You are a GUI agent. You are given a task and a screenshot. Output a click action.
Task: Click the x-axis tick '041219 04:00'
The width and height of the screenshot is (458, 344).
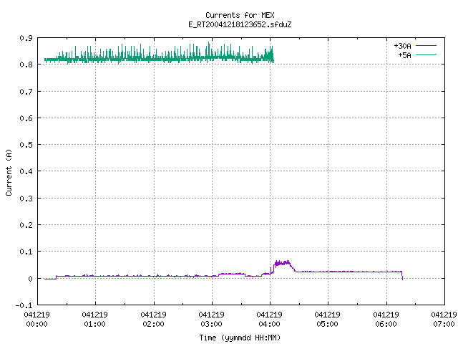(269, 320)
